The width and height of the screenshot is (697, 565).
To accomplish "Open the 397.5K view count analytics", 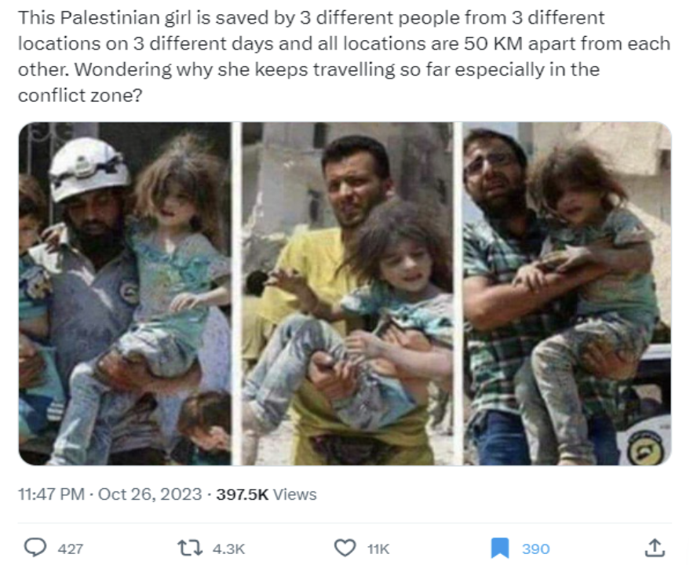I will (243, 494).
